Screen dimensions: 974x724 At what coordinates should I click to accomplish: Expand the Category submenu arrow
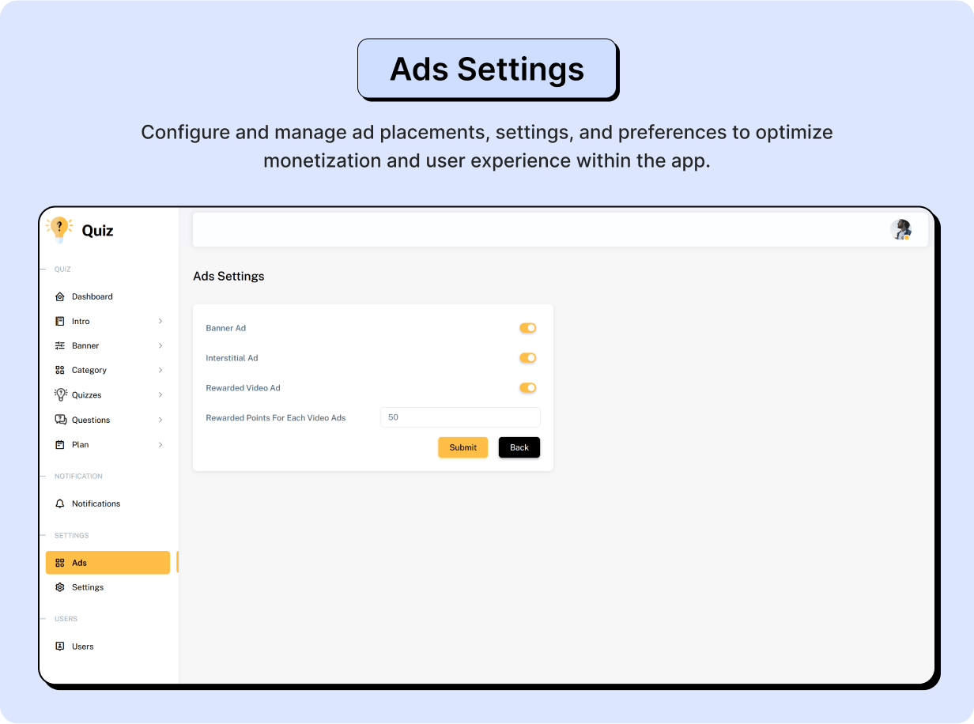tap(160, 370)
